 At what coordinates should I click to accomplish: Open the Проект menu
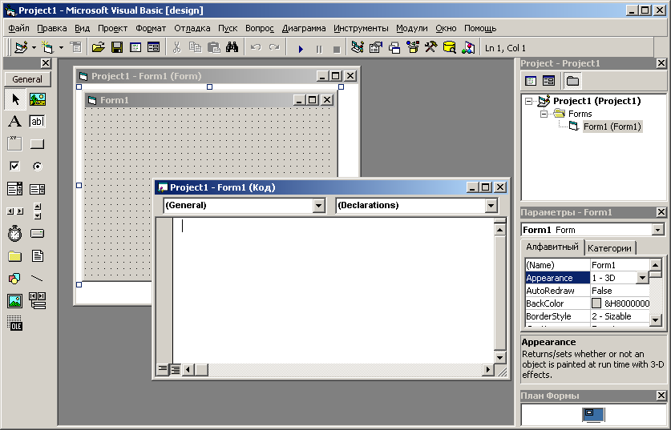pyautogui.click(x=112, y=28)
